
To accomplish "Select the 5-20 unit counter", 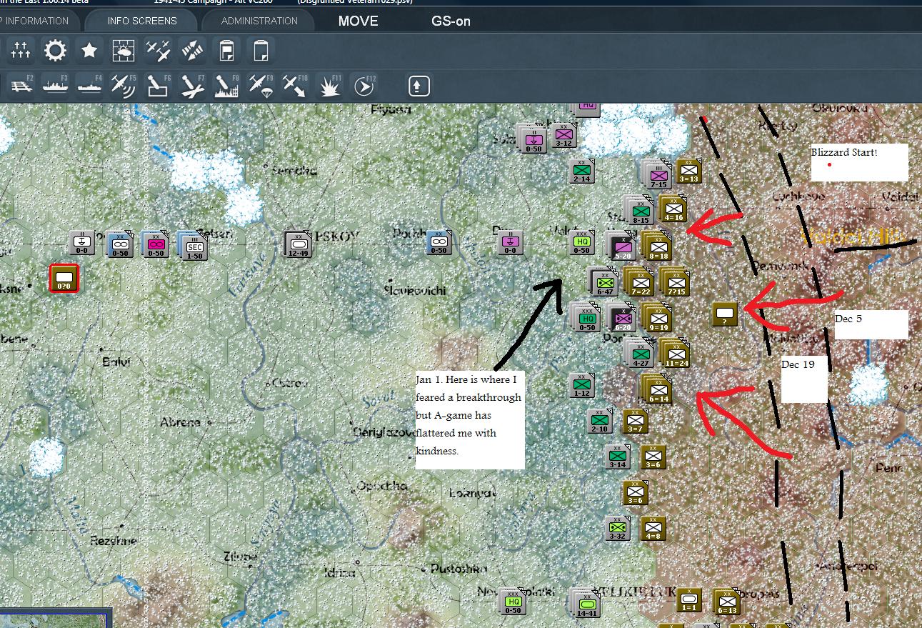I will click(623, 246).
